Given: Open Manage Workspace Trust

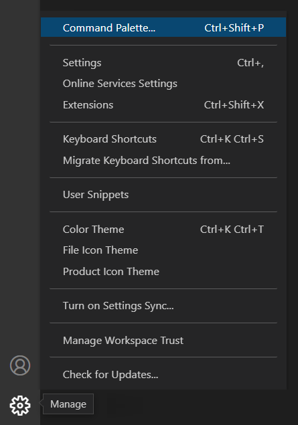Looking at the screenshot, I should point(163,341).
